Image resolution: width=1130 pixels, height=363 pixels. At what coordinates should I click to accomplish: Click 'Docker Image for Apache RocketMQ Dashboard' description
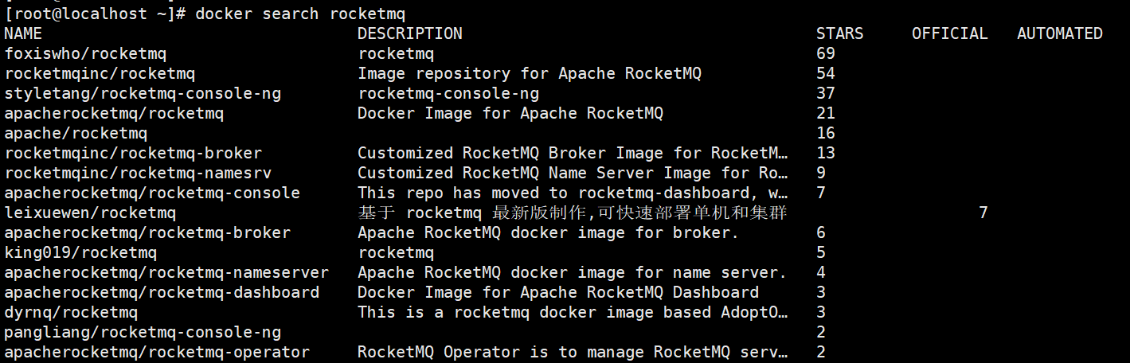point(558,292)
